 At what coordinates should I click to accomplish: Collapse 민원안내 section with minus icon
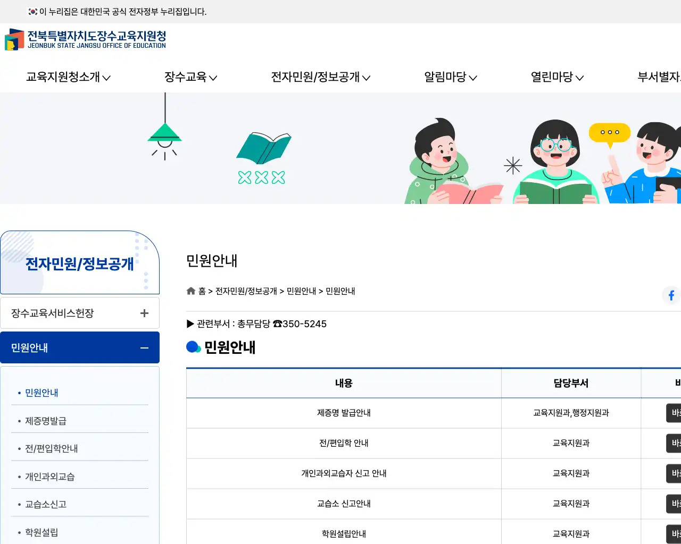(x=144, y=348)
